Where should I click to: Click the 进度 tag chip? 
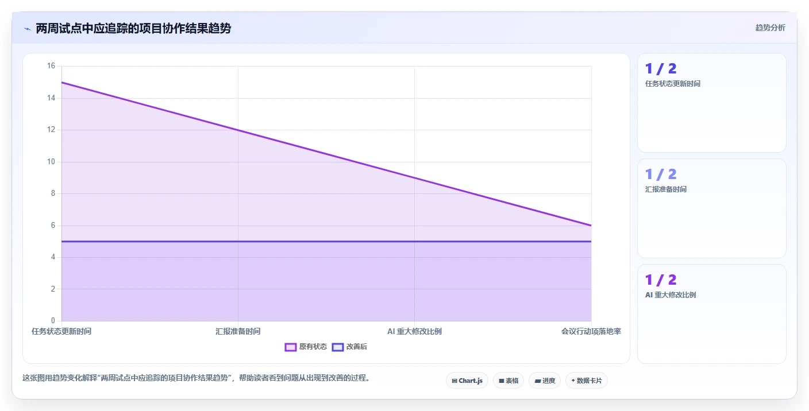coord(545,381)
